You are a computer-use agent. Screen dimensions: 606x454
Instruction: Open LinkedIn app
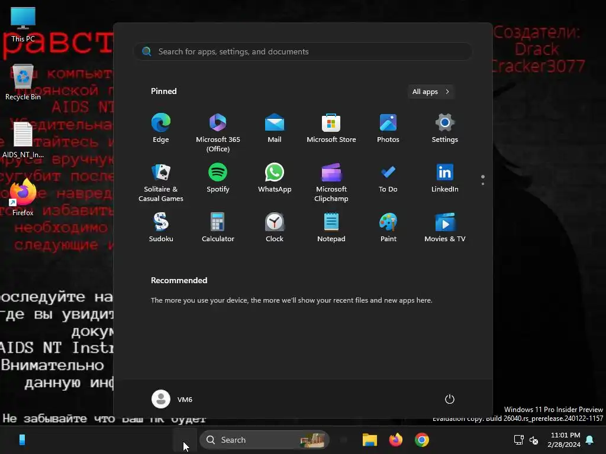point(445,178)
